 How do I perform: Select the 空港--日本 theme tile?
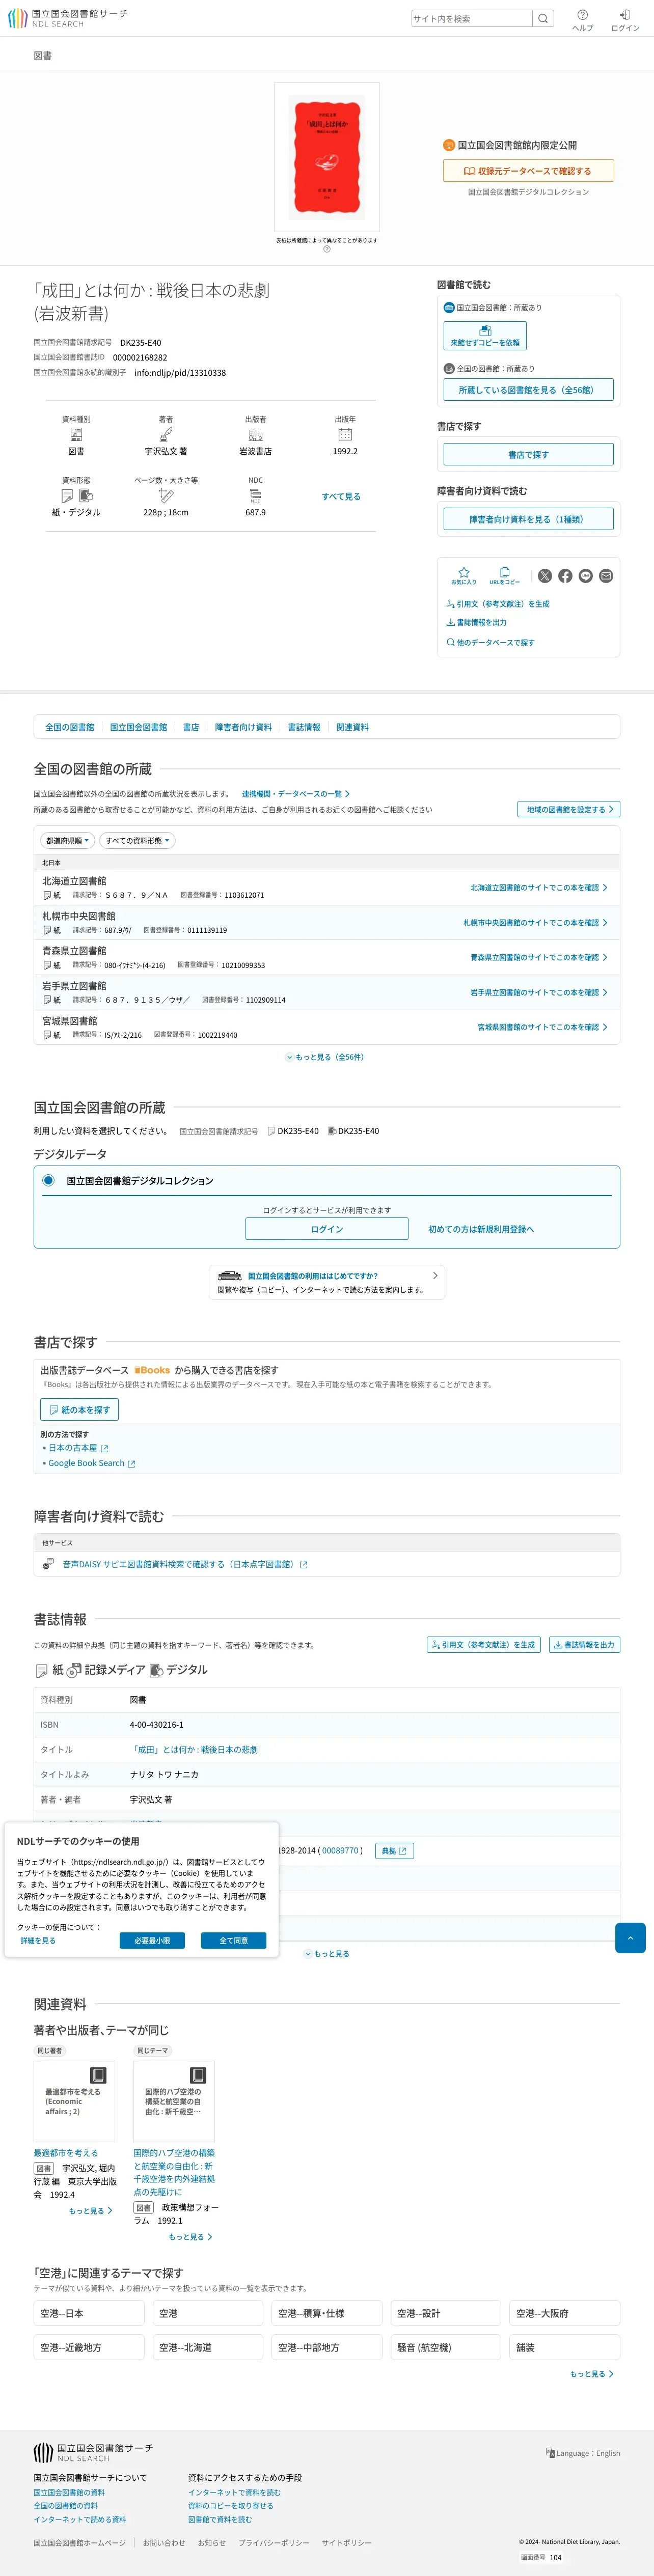pos(89,2313)
